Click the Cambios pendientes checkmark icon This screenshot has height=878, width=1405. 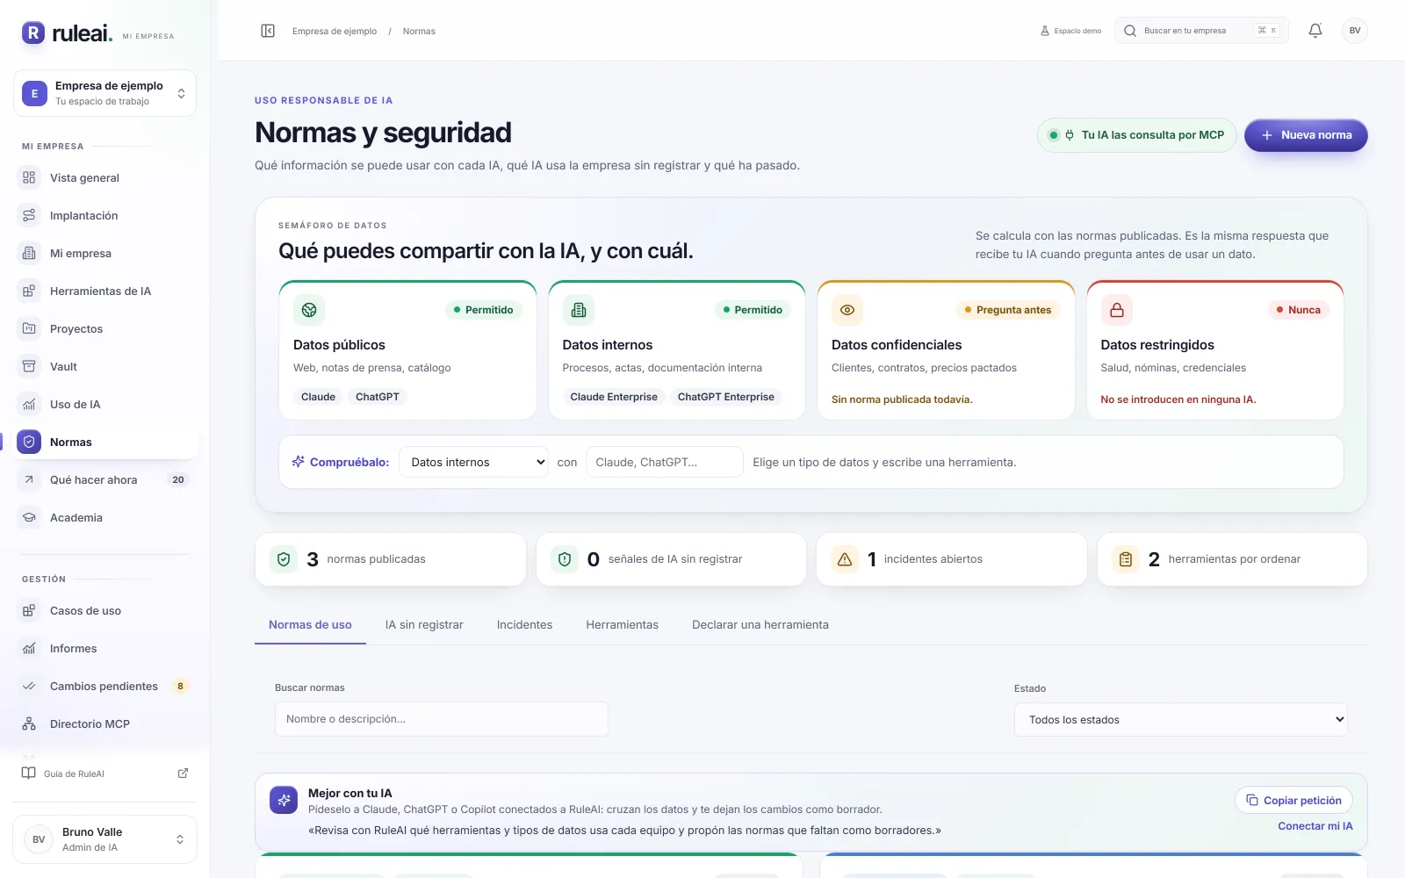point(29,686)
